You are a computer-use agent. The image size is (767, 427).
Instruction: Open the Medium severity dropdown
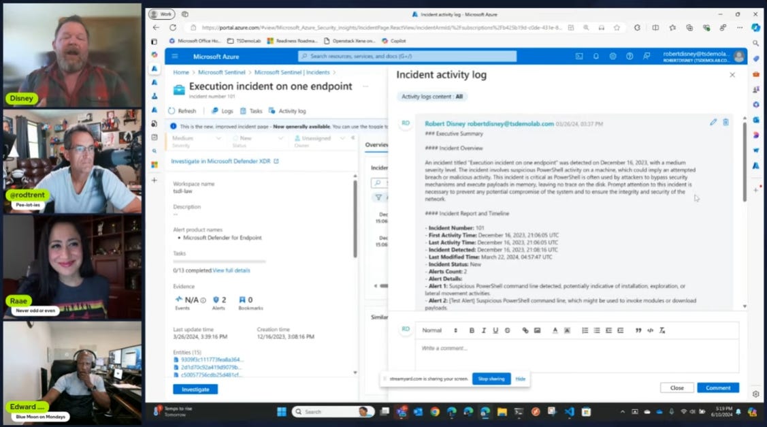coord(195,138)
